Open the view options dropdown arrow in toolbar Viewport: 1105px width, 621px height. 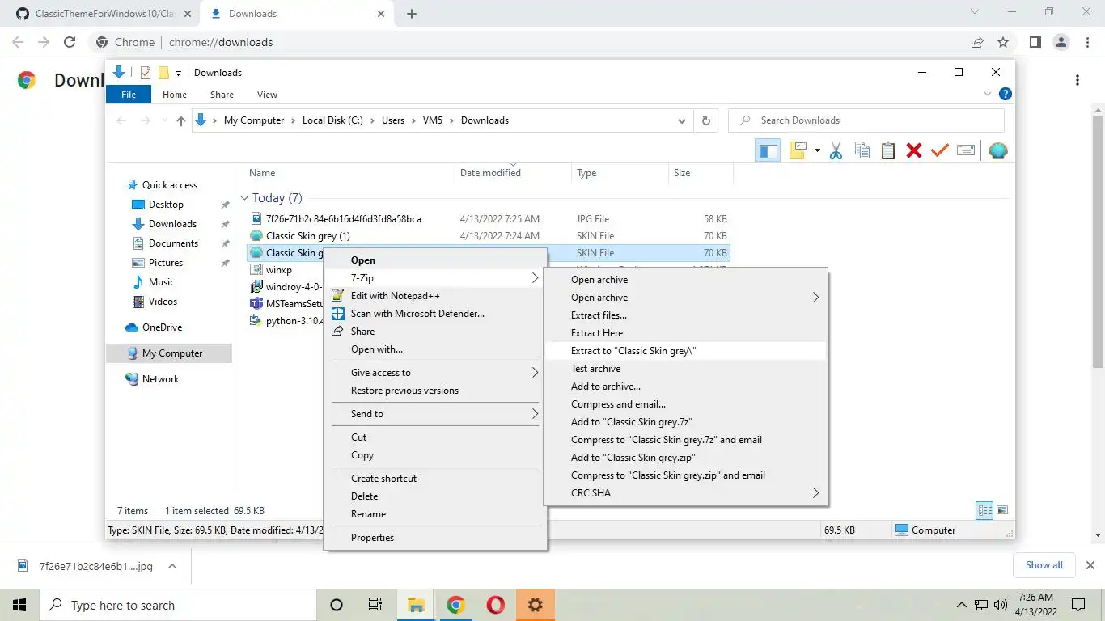click(817, 150)
